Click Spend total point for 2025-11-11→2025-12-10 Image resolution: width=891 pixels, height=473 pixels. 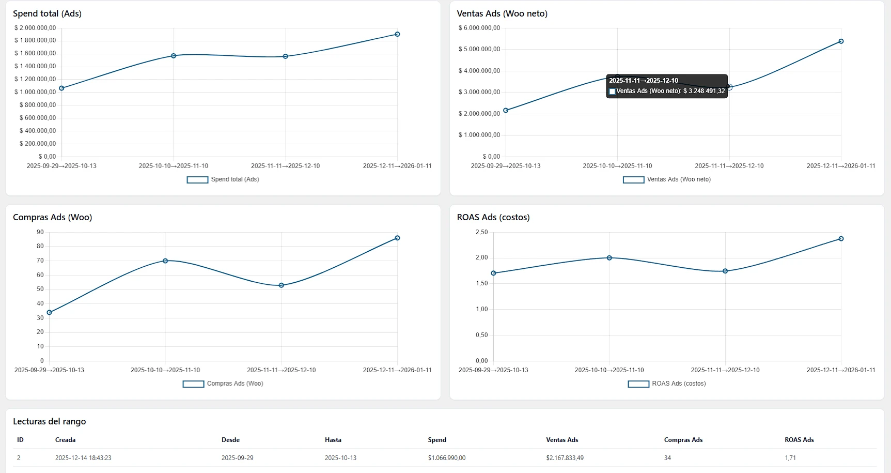(286, 56)
